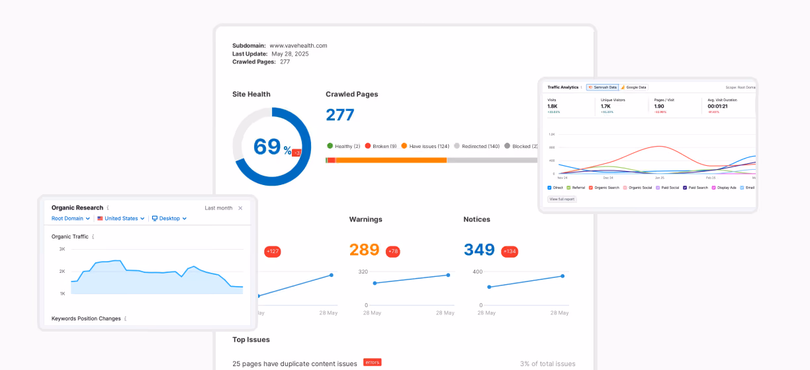This screenshot has height=370, width=810.
Task: Click the Scope: Root Domain label
Action: pyautogui.click(x=740, y=87)
